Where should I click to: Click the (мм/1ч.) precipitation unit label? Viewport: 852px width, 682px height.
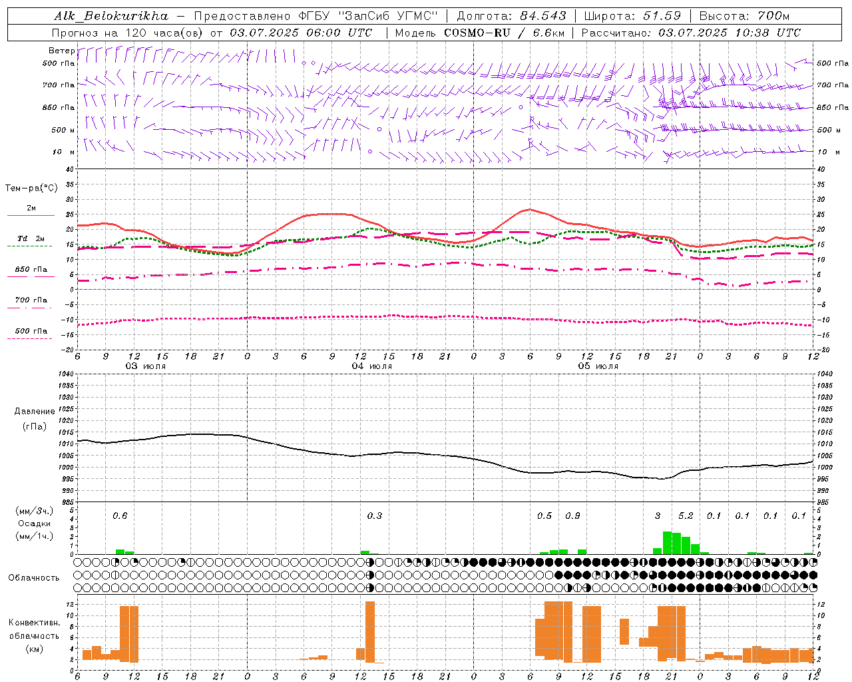[35, 536]
